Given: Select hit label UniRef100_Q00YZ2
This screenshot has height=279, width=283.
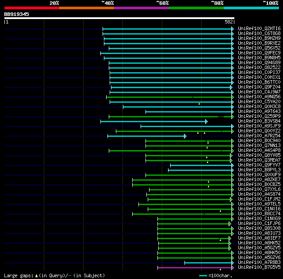Looking at the screenshot, I should pos(259,131).
